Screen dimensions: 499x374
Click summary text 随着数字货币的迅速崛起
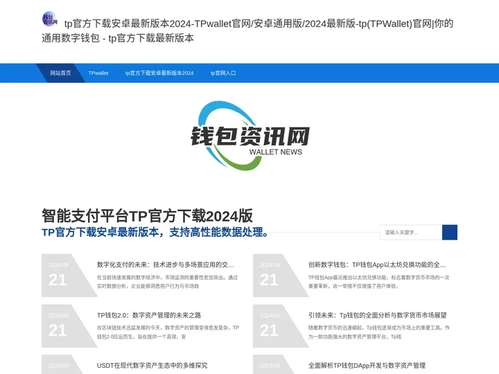(378, 332)
